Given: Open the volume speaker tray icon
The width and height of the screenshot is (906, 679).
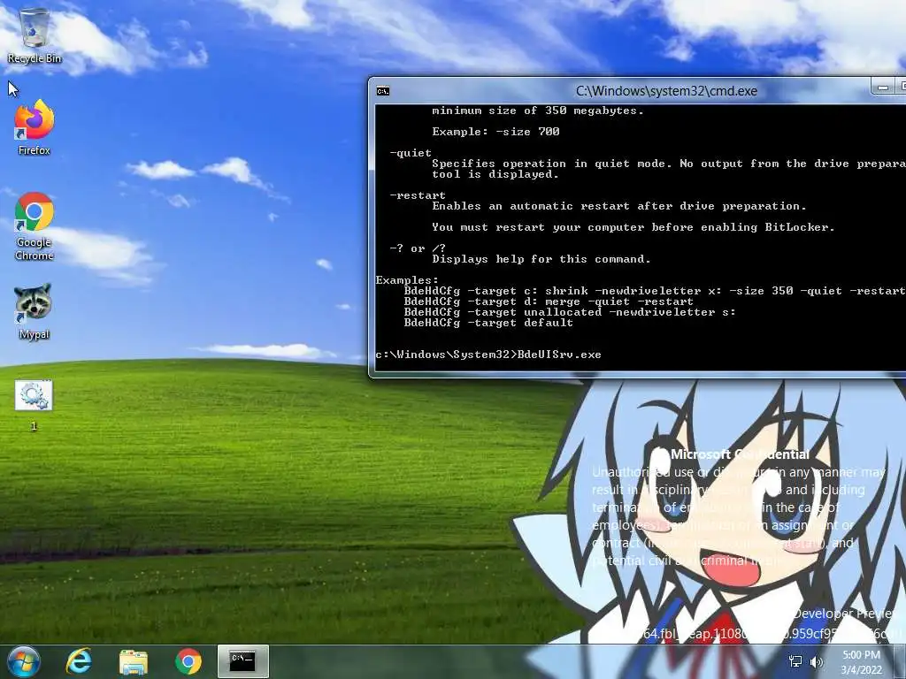Looking at the screenshot, I should coord(817,661).
